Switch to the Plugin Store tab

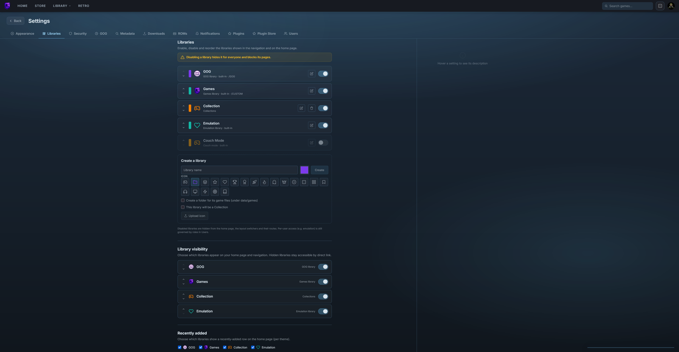(264, 34)
